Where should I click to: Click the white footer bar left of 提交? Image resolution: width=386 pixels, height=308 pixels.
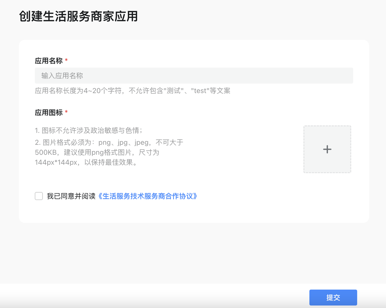pos(151,297)
